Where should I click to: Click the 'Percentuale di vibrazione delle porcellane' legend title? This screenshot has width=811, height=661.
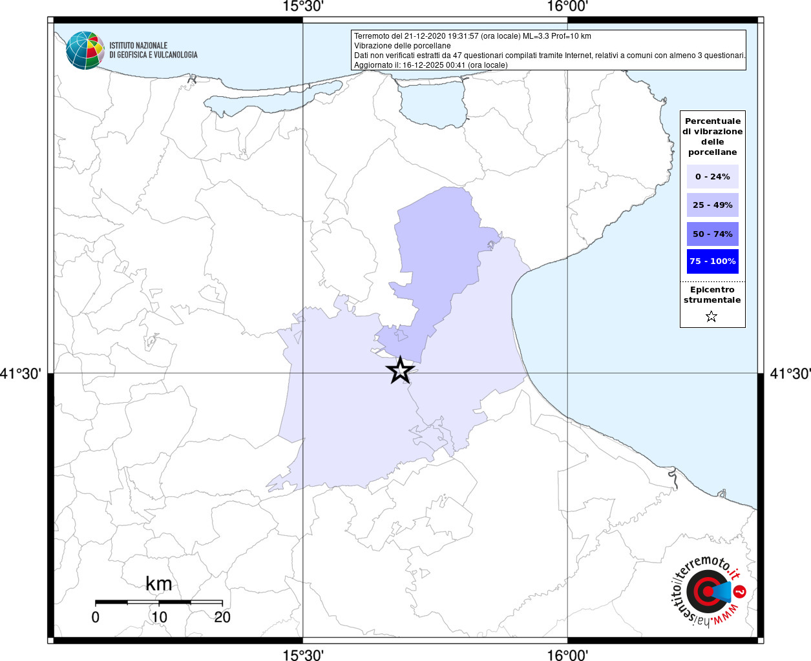pyautogui.click(x=712, y=136)
